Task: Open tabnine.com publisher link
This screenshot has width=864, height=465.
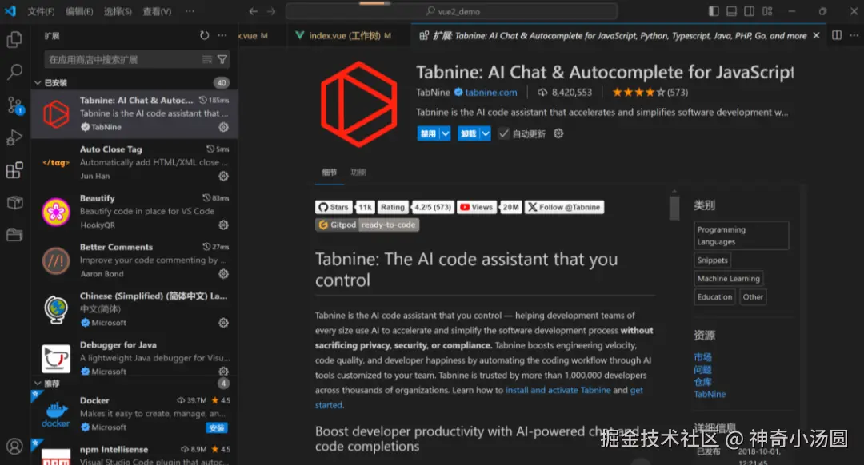Action: 491,93
